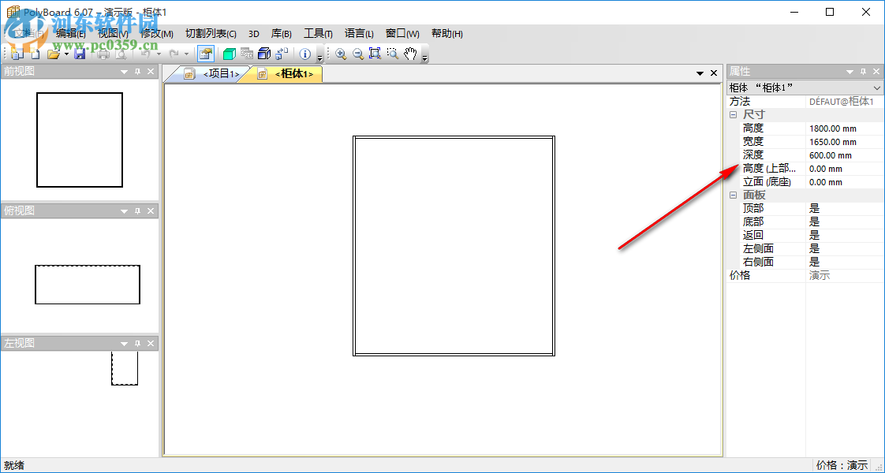Click the pin icon on 前视图 panel
Viewport: 885px width, 473px height.
click(136, 71)
